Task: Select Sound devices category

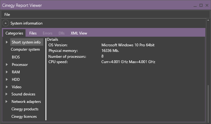Action: click(x=23, y=94)
